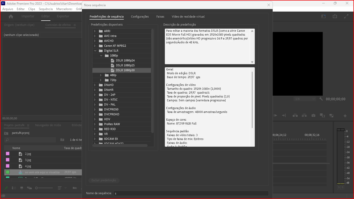This screenshot has width=354, height=199.
Task: Open the sort order dropdown arrow in Project panel
Action: [66, 188]
